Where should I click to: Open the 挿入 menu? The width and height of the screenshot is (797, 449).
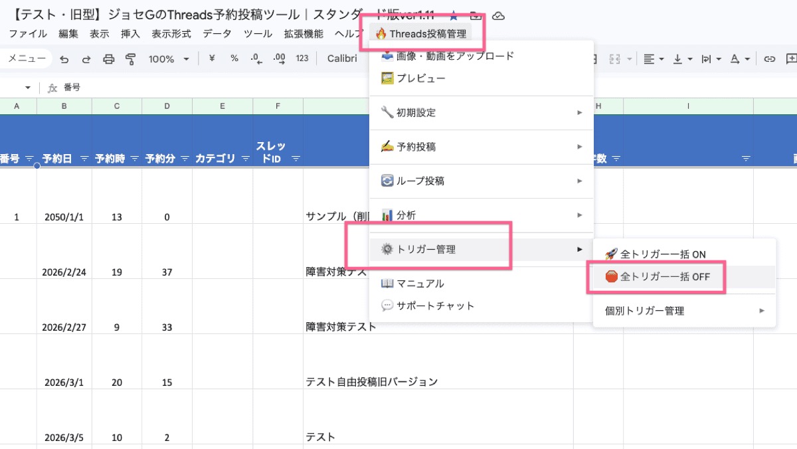[131, 34]
